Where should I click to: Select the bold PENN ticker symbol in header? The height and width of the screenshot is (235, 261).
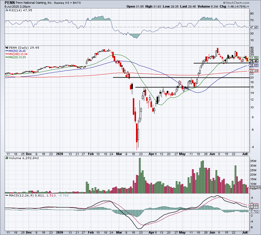point(10,3)
